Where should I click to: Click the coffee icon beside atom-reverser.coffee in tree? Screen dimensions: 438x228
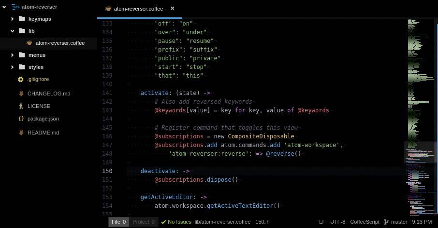click(29, 43)
